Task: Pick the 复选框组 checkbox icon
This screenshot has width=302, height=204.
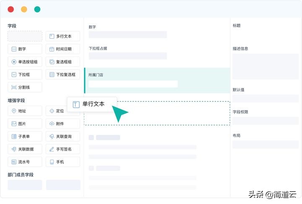Action: tap(52, 62)
